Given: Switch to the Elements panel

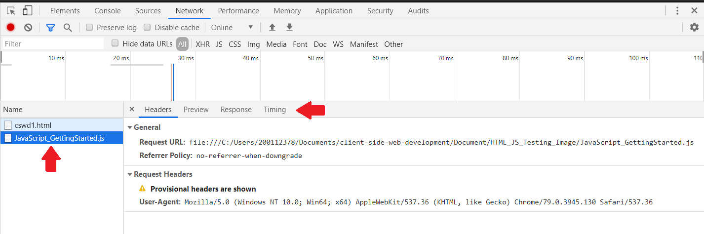Looking at the screenshot, I should [65, 10].
